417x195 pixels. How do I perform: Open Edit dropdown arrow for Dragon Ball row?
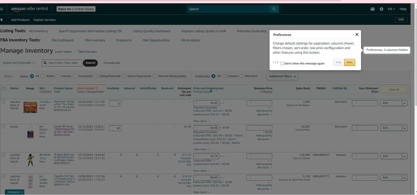tap(405, 156)
